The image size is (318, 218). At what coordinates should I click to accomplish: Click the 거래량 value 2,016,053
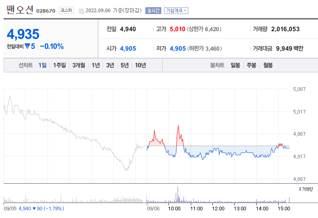point(285,29)
